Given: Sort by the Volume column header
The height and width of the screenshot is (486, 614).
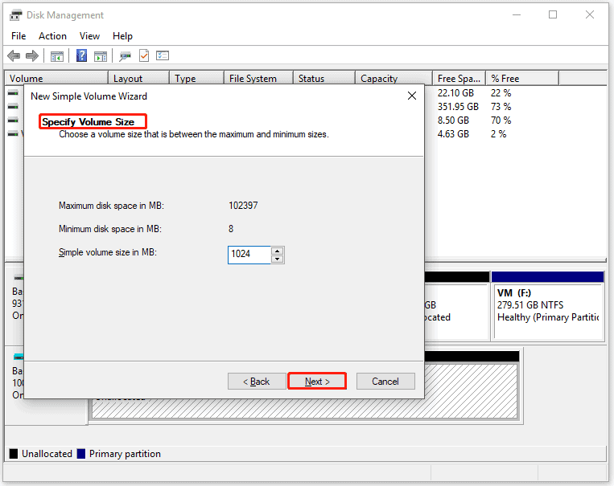Looking at the screenshot, I should pos(57,78).
